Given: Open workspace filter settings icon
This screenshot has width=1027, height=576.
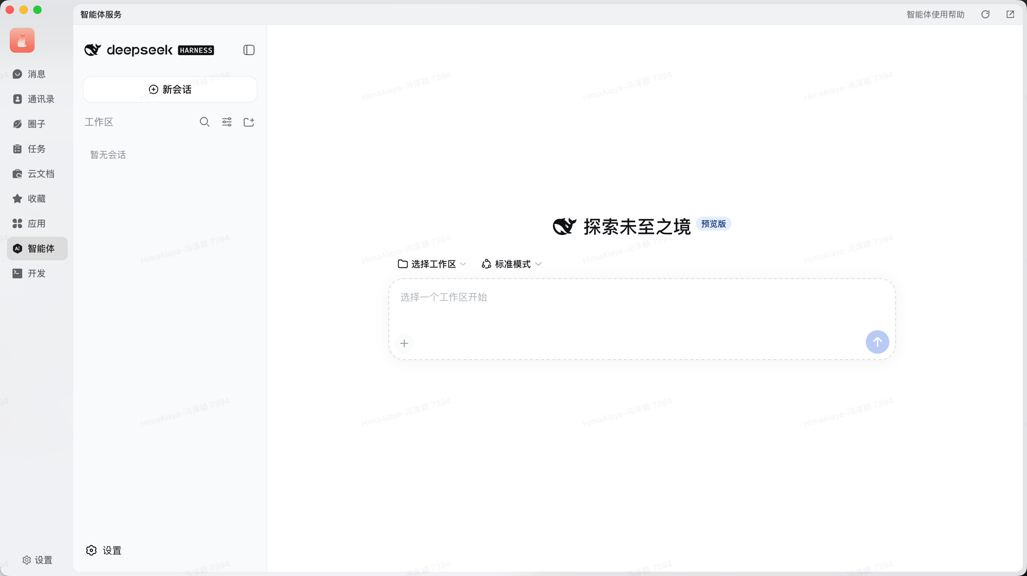Looking at the screenshot, I should click(x=226, y=122).
